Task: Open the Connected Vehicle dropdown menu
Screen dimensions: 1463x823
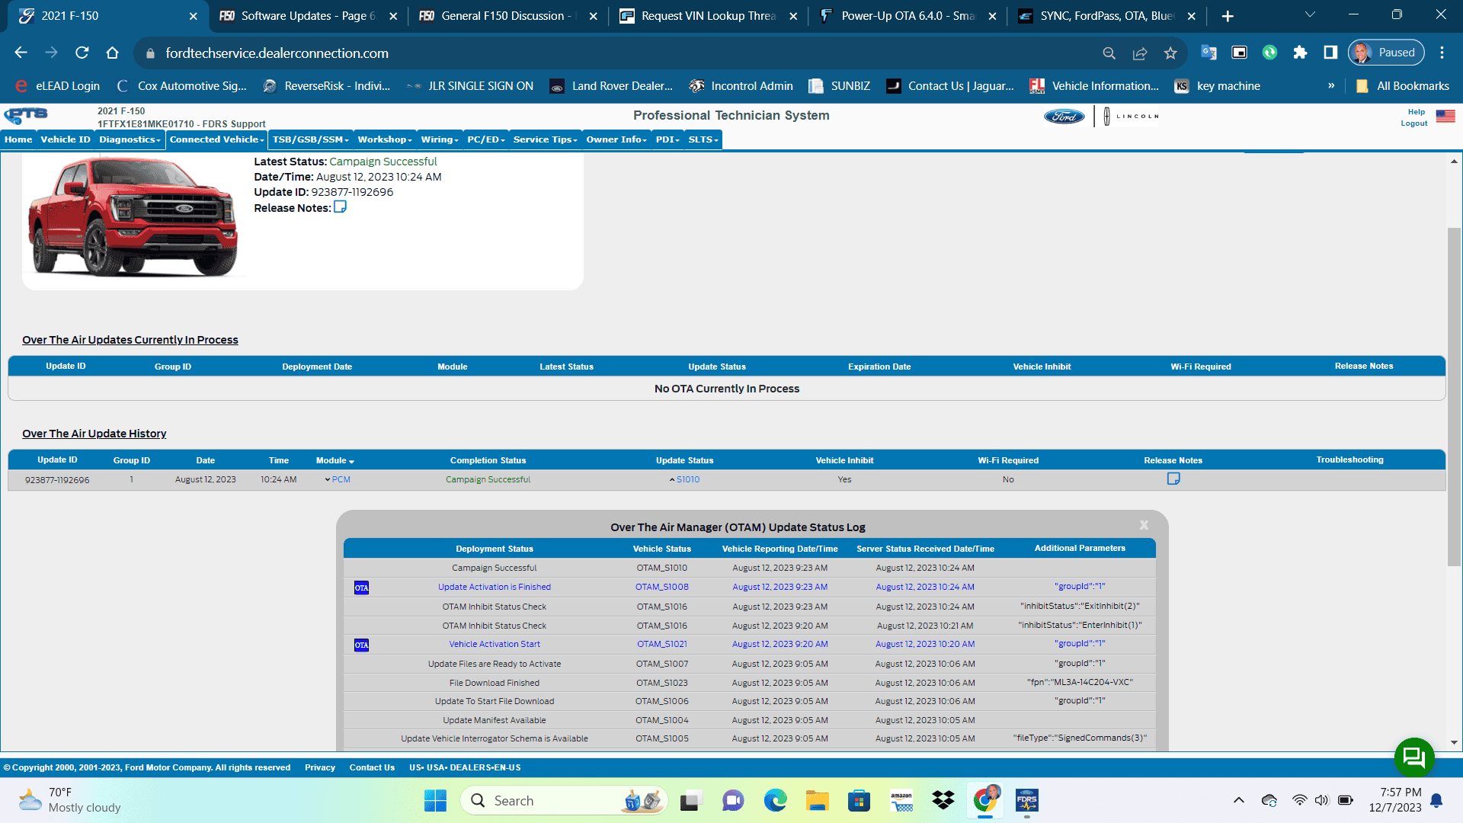Action: click(216, 139)
